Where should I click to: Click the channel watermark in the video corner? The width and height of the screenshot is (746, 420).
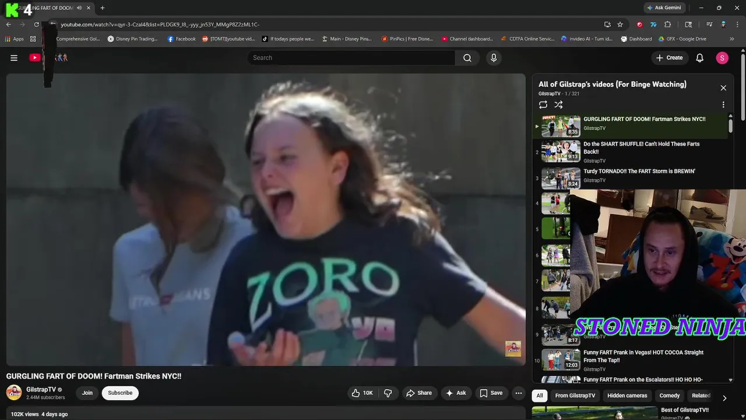513,349
